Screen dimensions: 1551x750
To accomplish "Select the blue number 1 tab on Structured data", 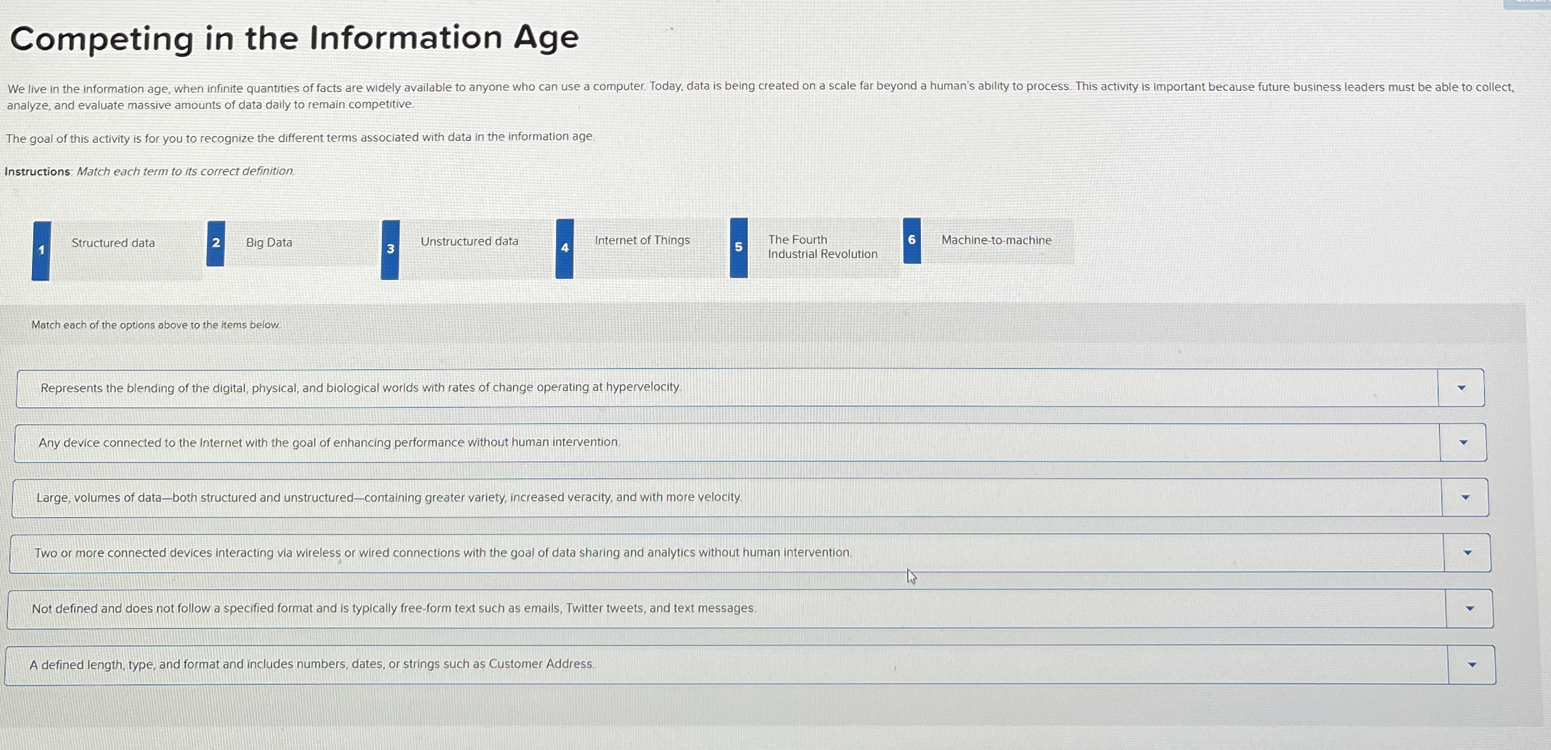I will coord(40,250).
